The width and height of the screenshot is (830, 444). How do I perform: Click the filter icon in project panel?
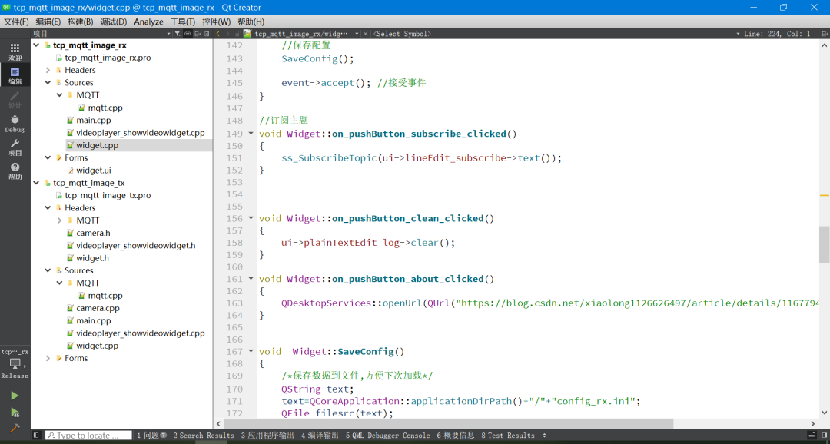(x=178, y=34)
